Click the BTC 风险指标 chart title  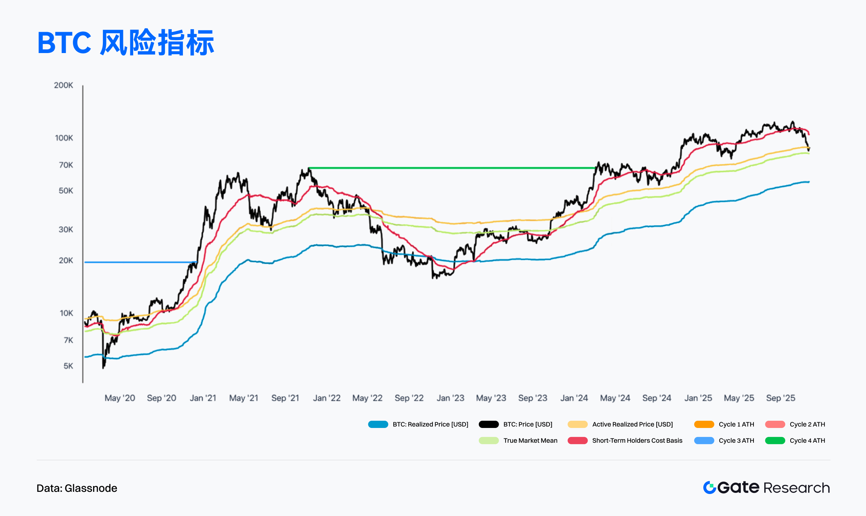[126, 43]
